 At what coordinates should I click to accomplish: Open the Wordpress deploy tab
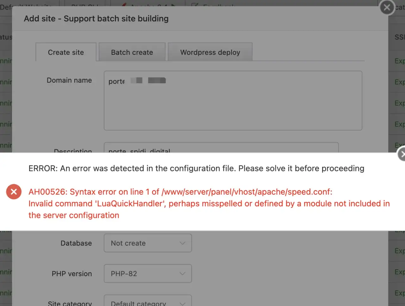point(210,52)
